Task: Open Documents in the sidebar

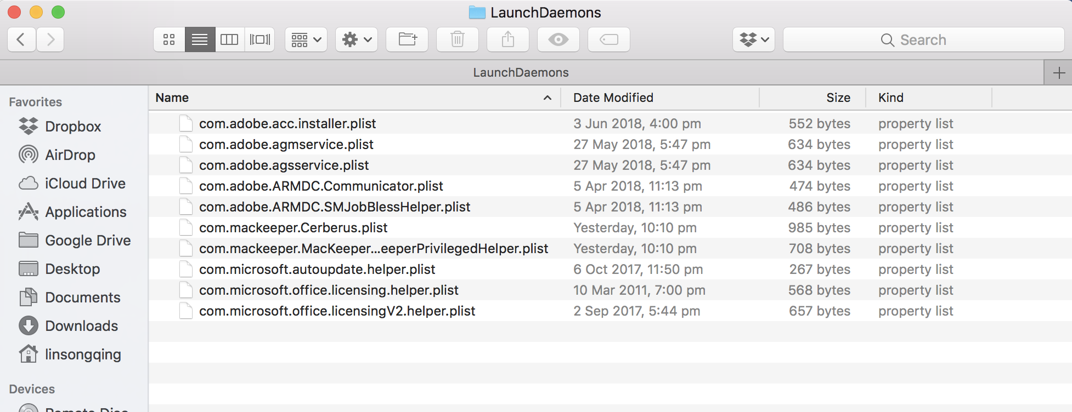Action: [69, 297]
